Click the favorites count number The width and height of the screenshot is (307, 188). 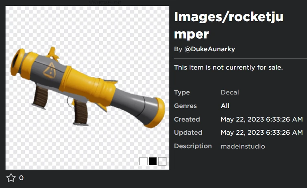coord(21,178)
